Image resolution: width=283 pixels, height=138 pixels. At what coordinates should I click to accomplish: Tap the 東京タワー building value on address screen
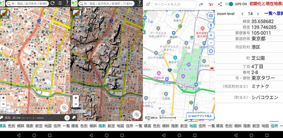263,78
